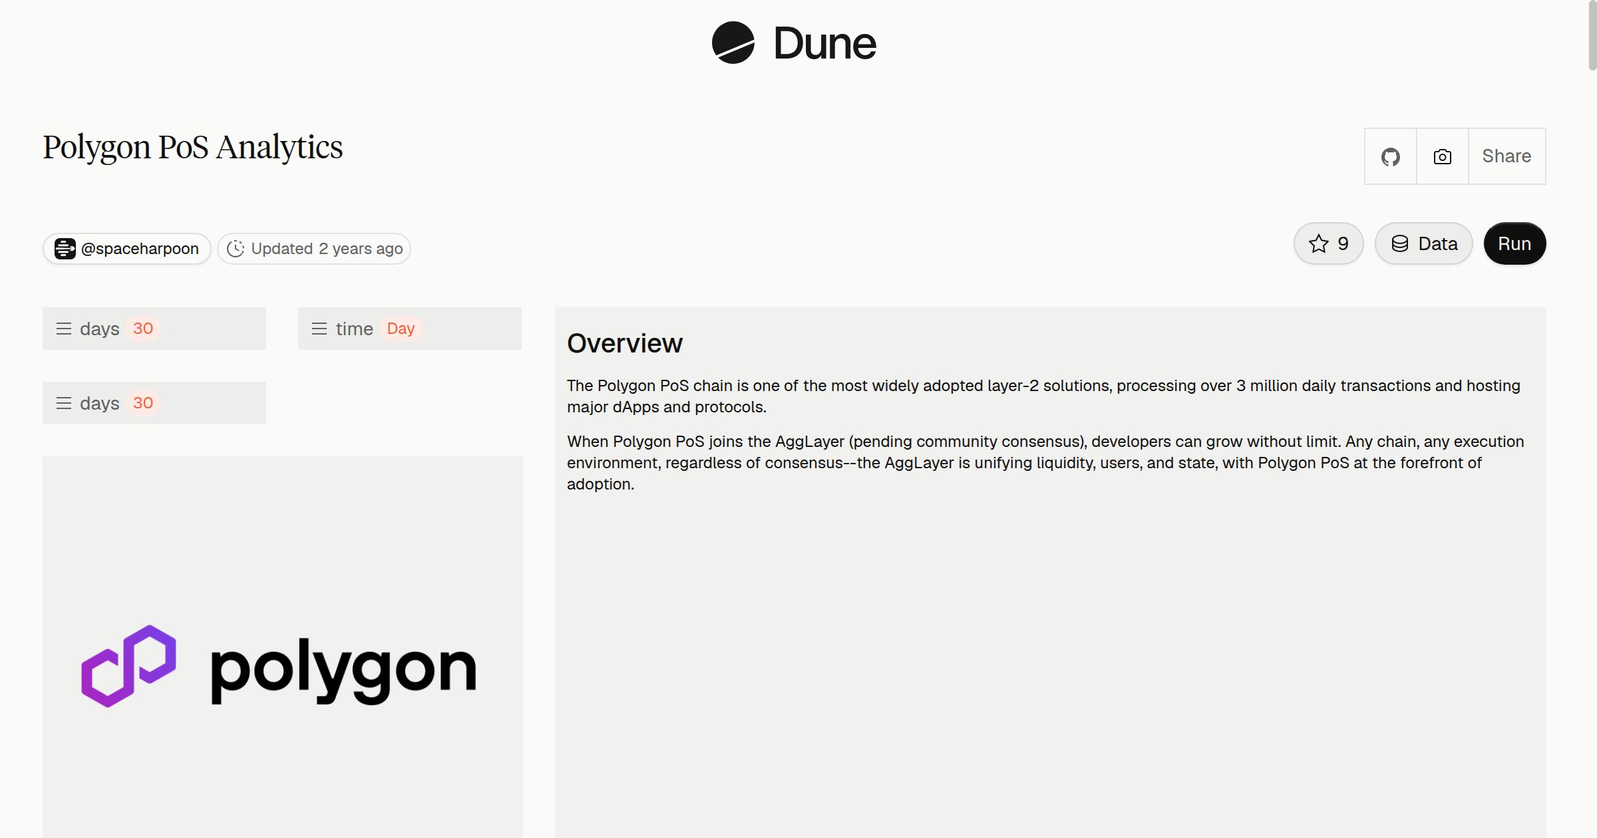The width and height of the screenshot is (1597, 838).
Task: Click second days parameter below the first
Action: click(x=154, y=403)
